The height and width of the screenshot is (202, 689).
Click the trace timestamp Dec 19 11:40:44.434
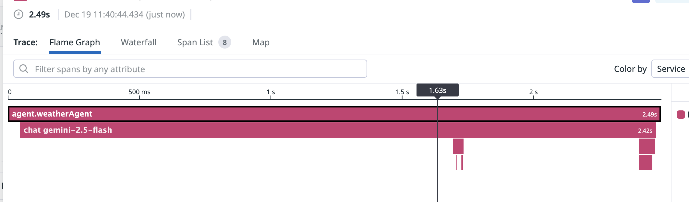coord(124,15)
